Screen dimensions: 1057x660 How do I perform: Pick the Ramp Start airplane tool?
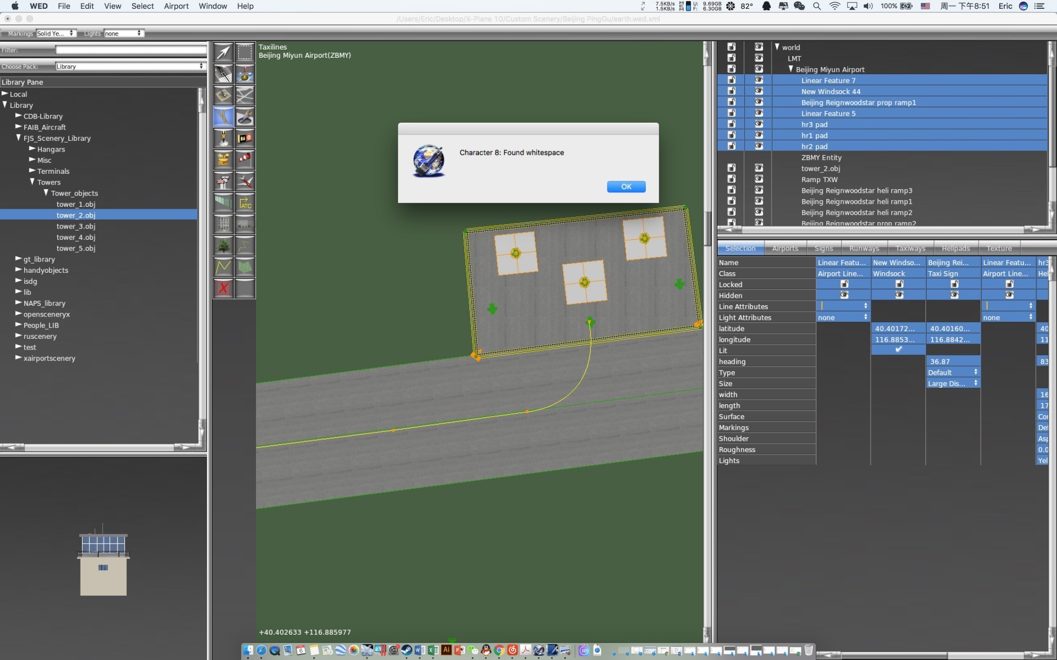pos(245,181)
